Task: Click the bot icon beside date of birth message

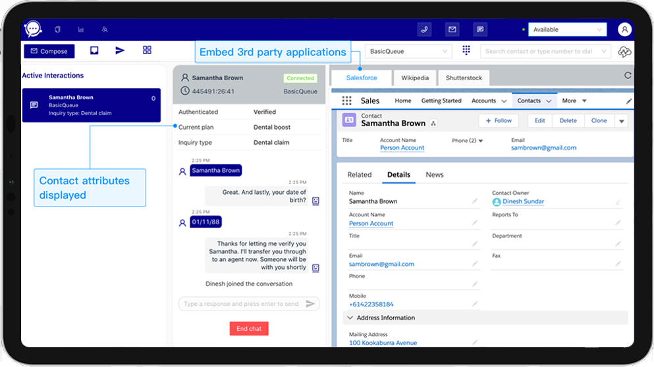Action: 315,201
